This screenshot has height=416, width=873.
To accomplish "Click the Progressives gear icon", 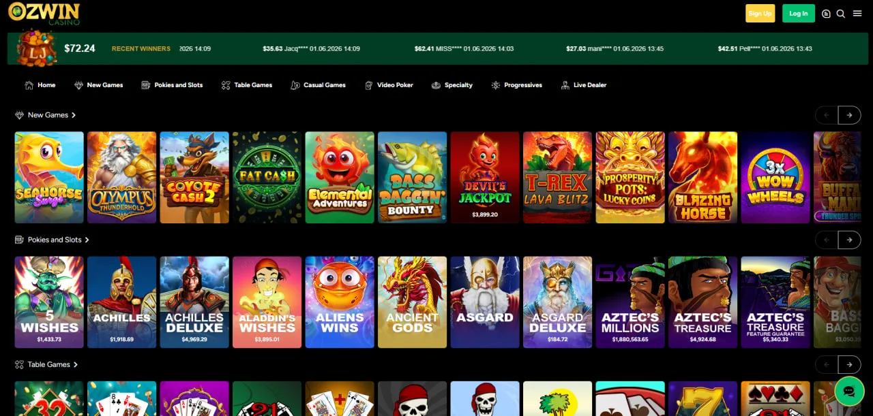I will [496, 85].
